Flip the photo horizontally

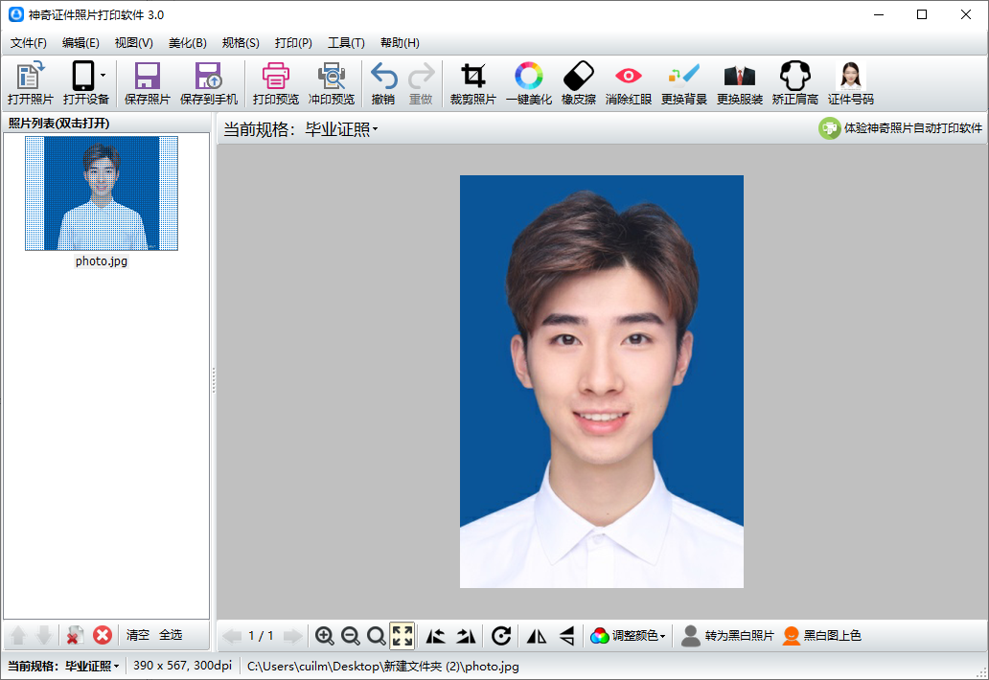click(x=537, y=636)
